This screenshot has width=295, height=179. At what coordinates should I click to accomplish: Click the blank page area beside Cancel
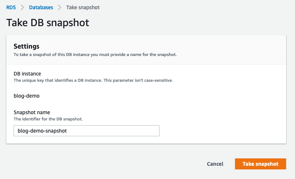110,164
